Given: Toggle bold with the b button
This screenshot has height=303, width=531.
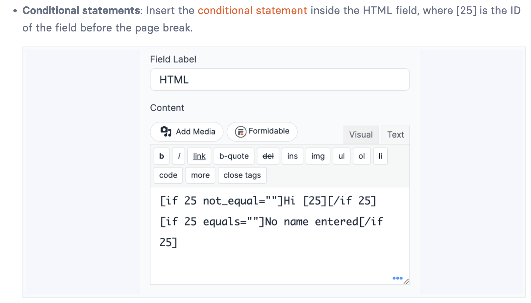Looking at the screenshot, I should click(x=162, y=156).
